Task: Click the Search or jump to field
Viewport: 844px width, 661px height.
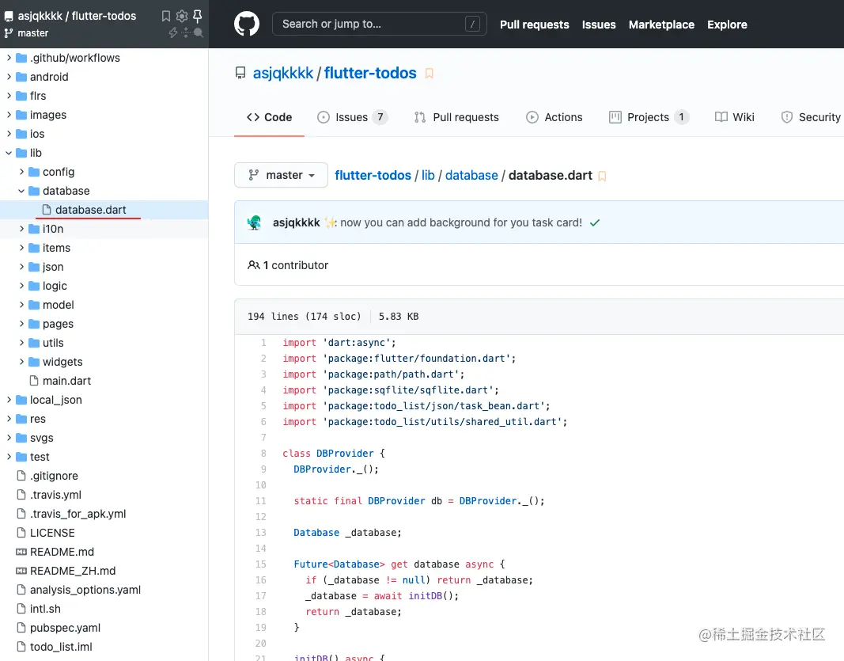Action: point(380,25)
